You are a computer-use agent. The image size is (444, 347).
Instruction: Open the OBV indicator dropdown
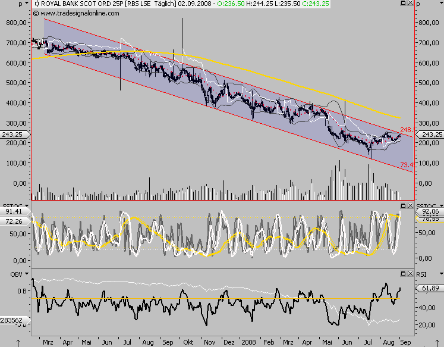click(27, 274)
